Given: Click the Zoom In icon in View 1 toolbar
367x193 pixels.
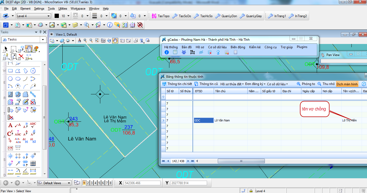Looking at the screenshot, I should [85, 41].
